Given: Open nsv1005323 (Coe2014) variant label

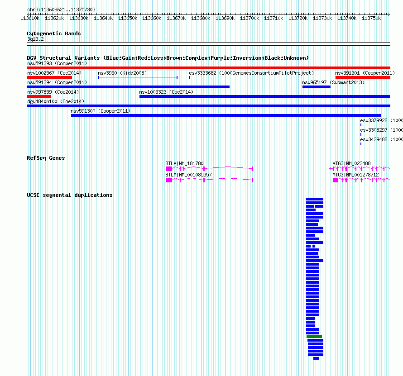Looking at the screenshot, I should tap(166, 92).
